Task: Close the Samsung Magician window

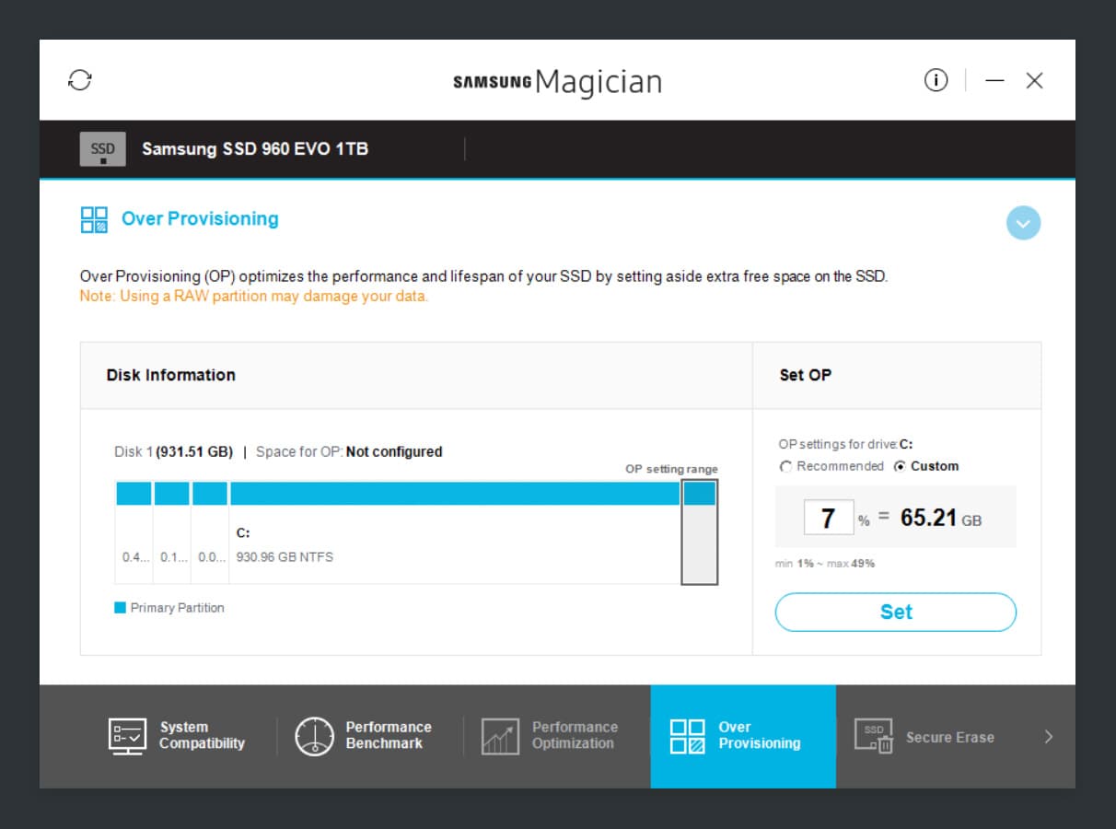Action: click(1034, 81)
